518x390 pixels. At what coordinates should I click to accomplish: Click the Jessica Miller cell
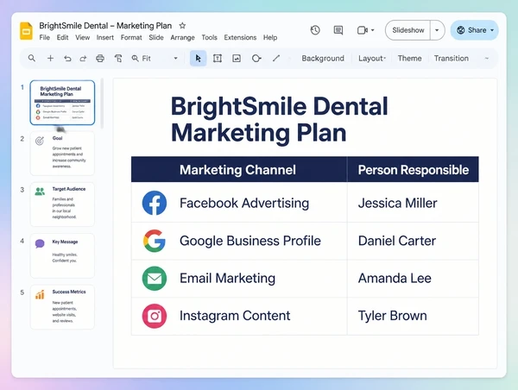click(x=413, y=203)
